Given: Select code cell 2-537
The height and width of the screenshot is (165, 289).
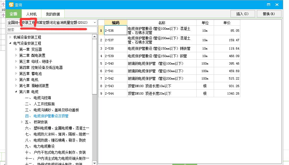Looking at the screenshot, I should [116, 40].
